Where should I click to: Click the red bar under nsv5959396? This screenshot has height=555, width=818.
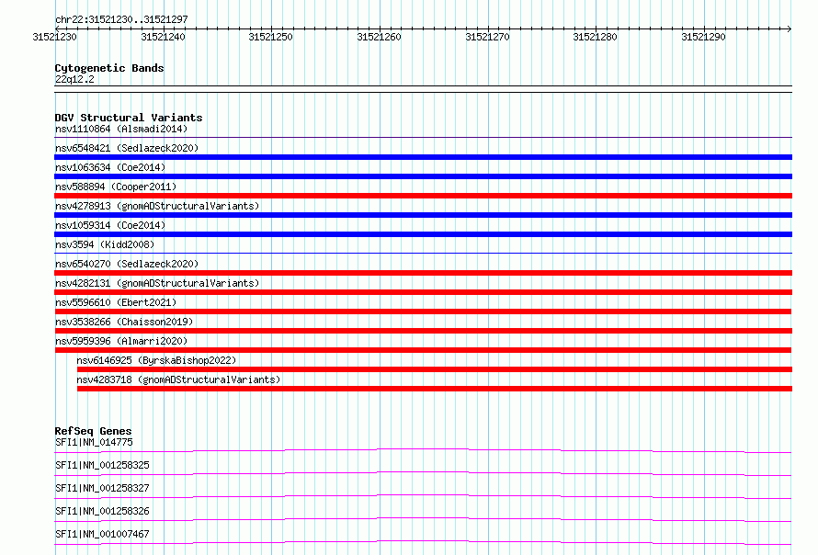coord(423,350)
